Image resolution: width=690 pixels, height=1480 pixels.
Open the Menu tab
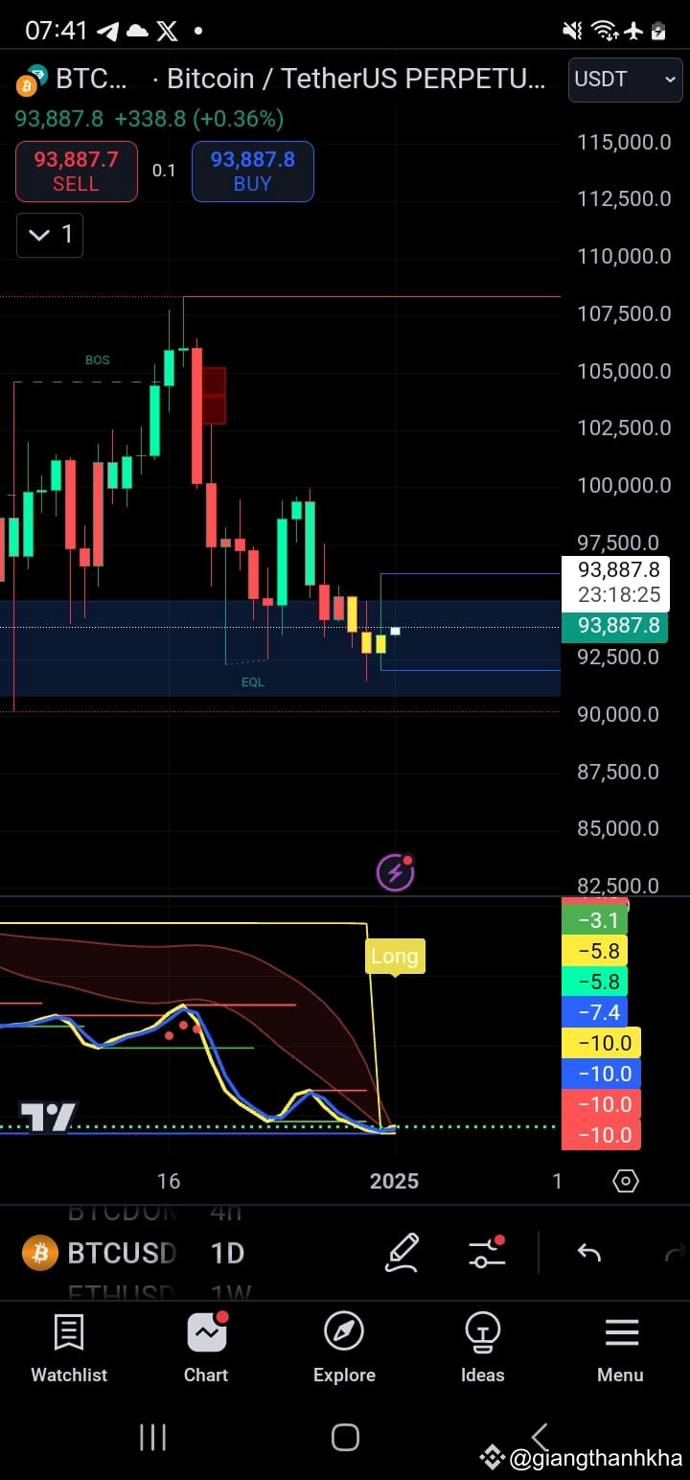click(620, 1349)
